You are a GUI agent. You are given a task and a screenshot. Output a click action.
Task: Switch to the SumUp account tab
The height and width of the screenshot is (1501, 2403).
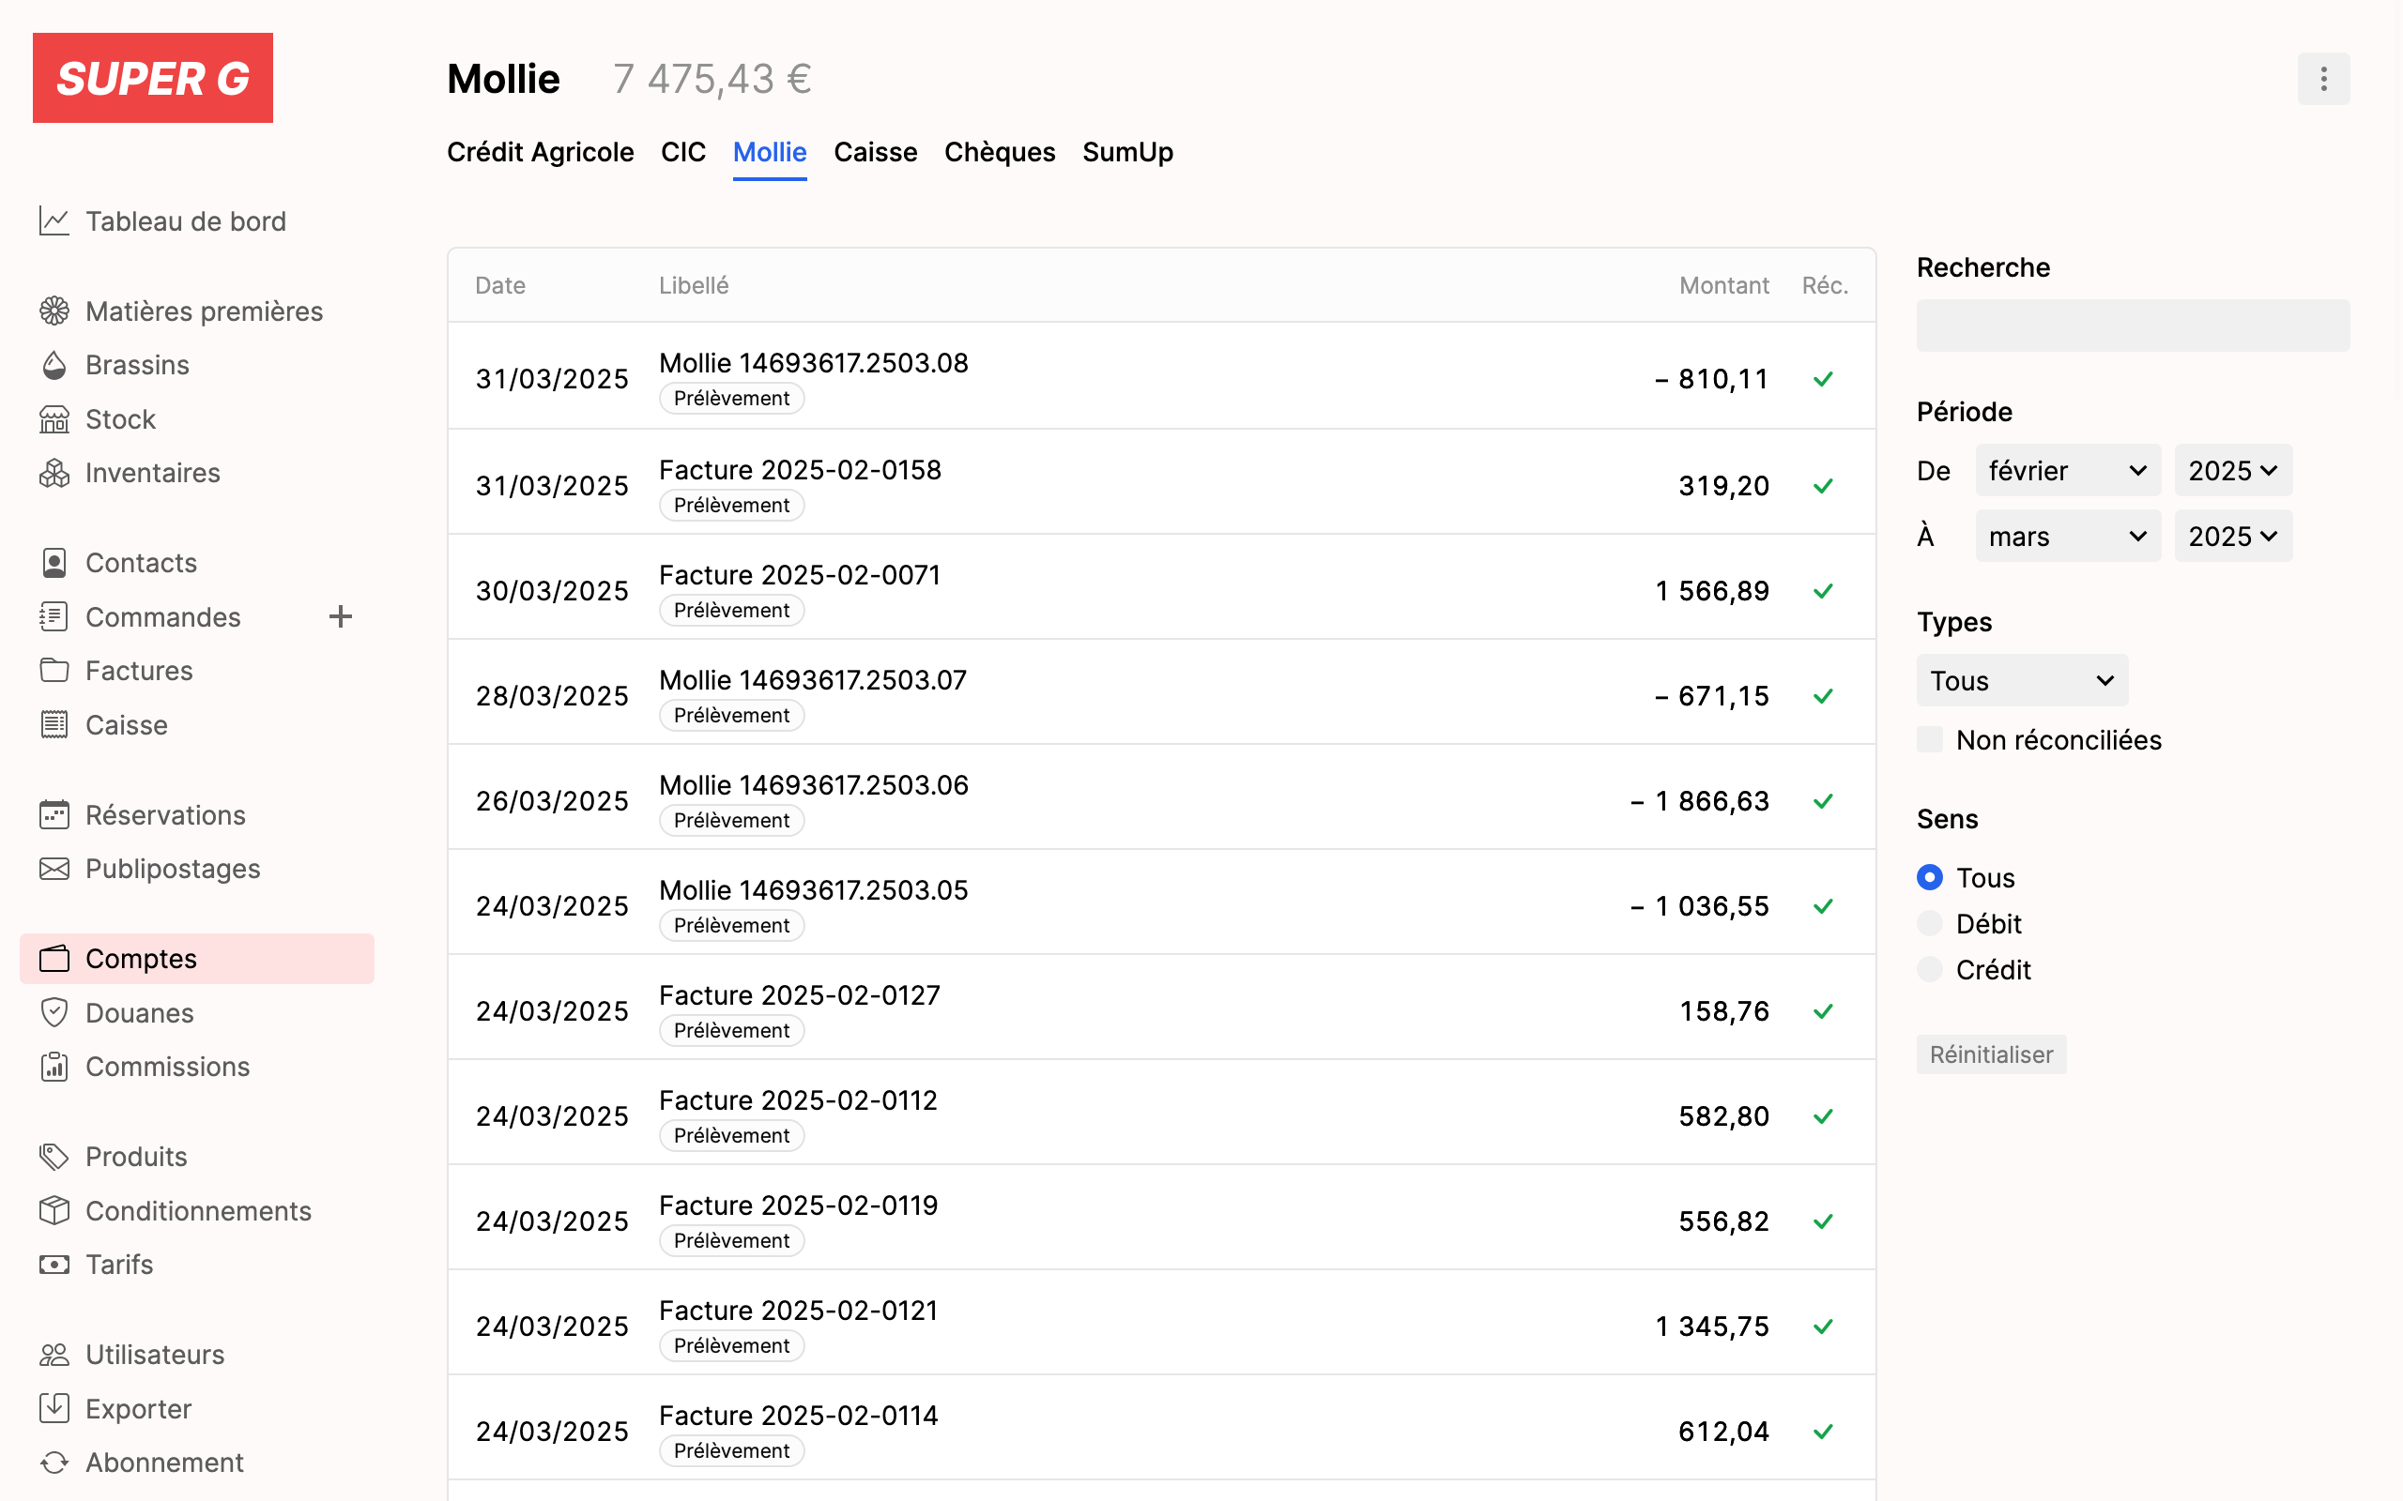pos(1127,152)
